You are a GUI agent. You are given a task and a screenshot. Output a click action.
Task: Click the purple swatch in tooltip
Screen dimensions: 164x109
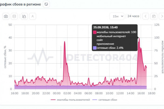[95, 48]
